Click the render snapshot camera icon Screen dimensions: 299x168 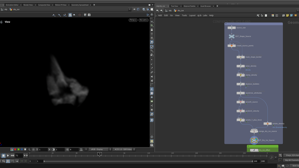coord(85,15)
